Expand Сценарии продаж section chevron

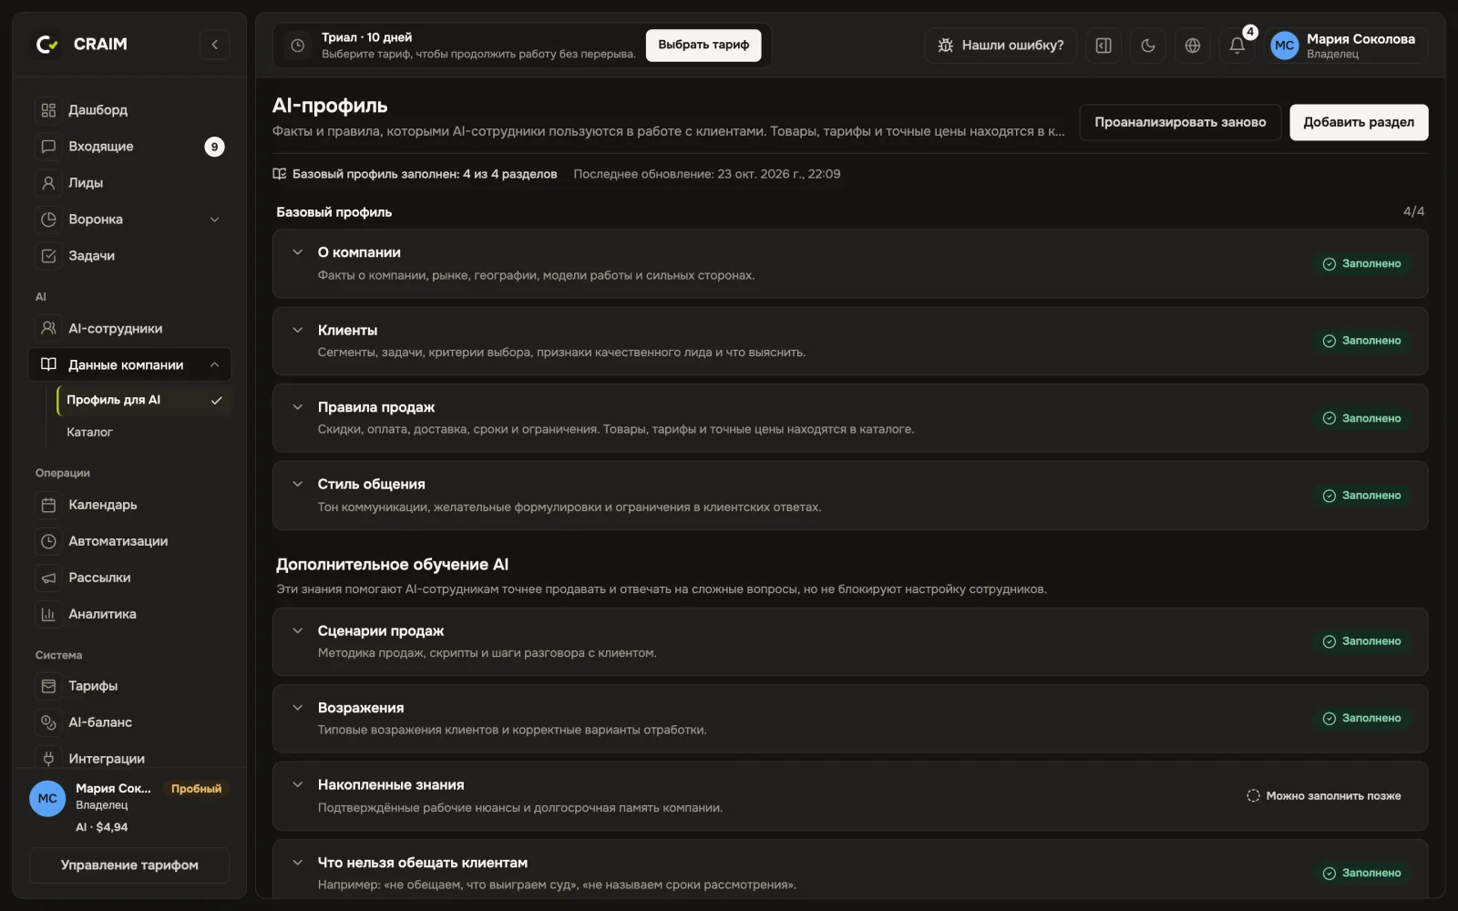(x=297, y=630)
